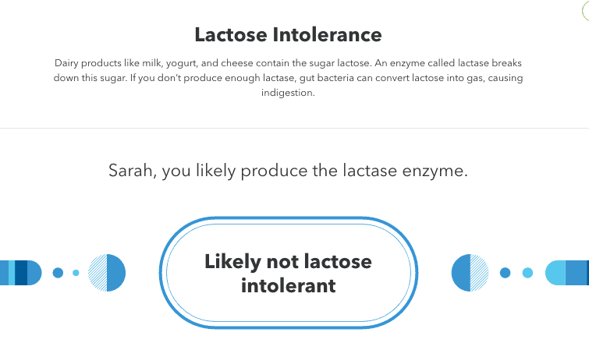The height and width of the screenshot is (357, 589).
Task: Click the word "intolerant" inside the result badge
Action: coord(289,285)
